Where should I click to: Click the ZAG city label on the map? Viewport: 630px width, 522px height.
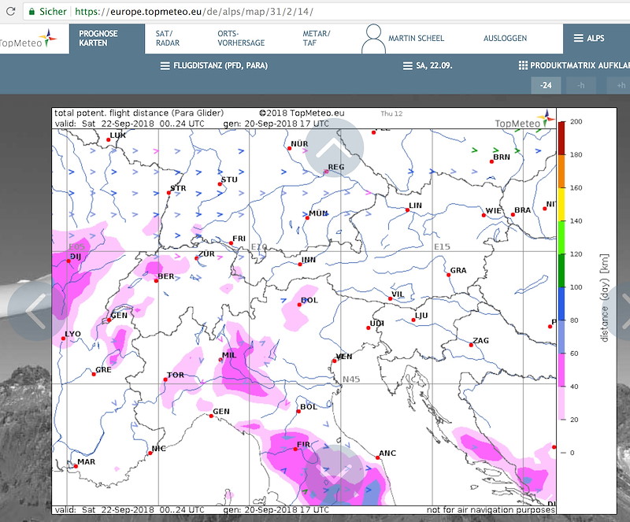[481, 341]
